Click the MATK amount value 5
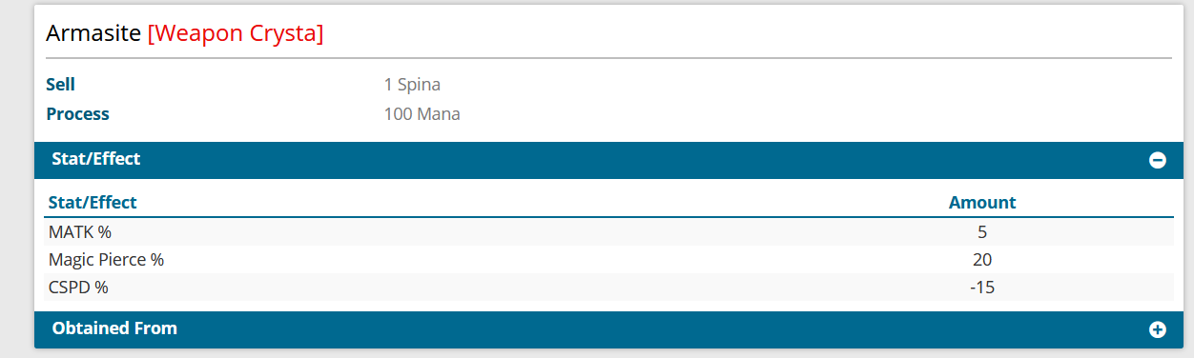Image resolution: width=1194 pixels, height=358 pixels. pyautogui.click(x=982, y=231)
